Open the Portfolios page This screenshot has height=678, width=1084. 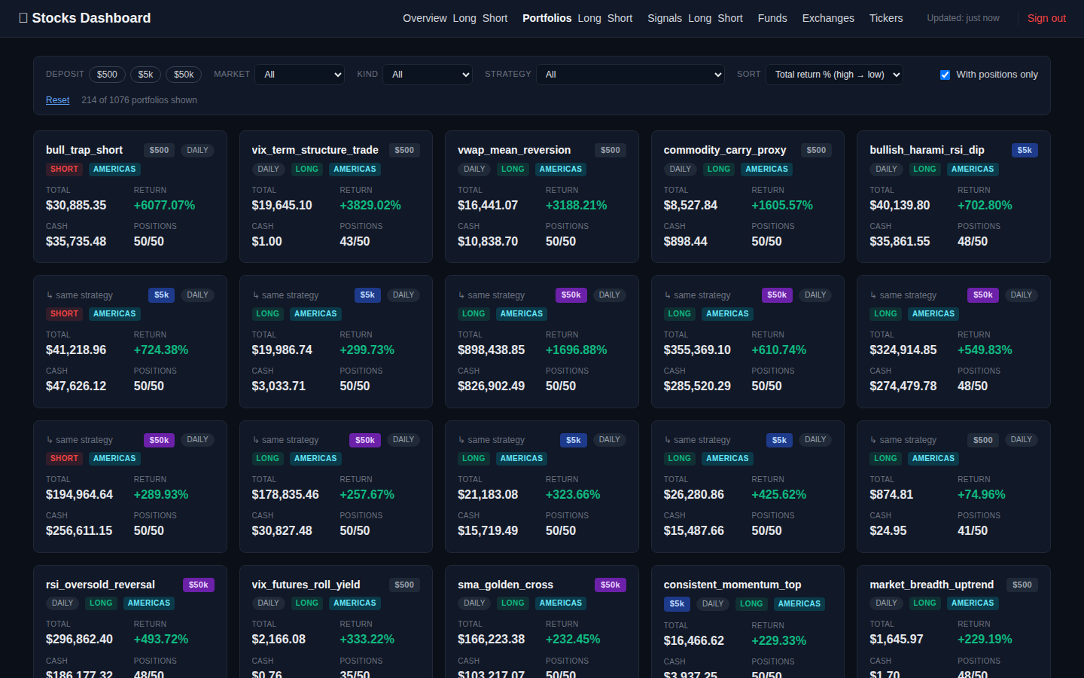(x=547, y=18)
